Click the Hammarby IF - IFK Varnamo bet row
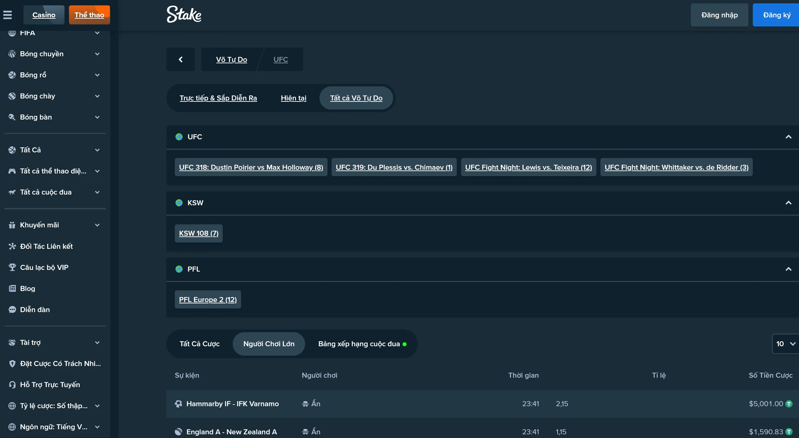The width and height of the screenshot is (799, 438). click(483, 404)
